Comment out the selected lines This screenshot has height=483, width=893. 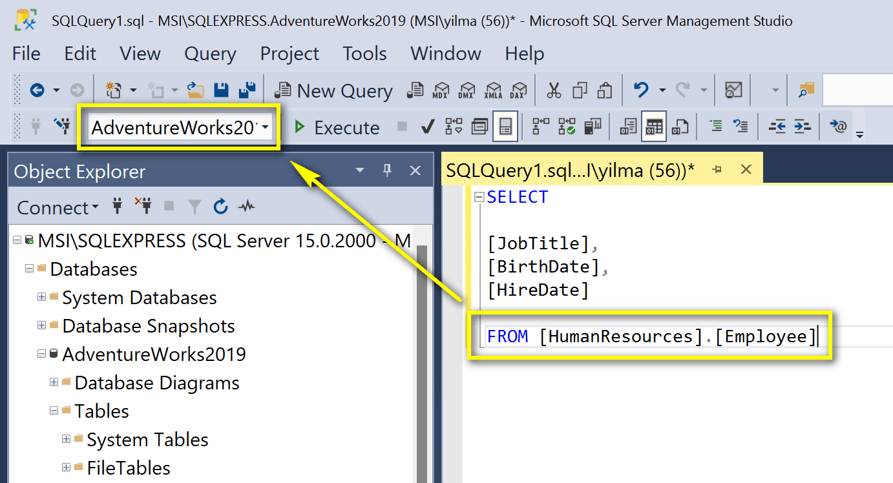click(715, 127)
